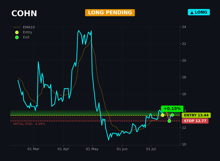The width and height of the screenshot is (220, 161).
Task: Select the Entry legend item
Action: (x=23, y=32)
